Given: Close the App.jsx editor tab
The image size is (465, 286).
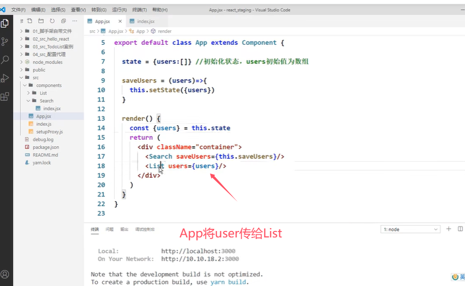Looking at the screenshot, I should (x=120, y=21).
